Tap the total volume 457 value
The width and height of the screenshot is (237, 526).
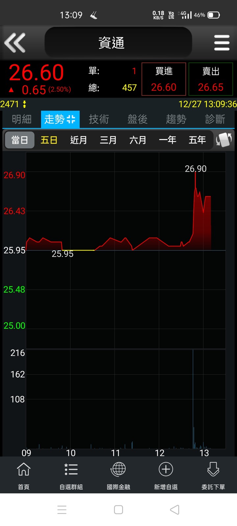tap(129, 87)
